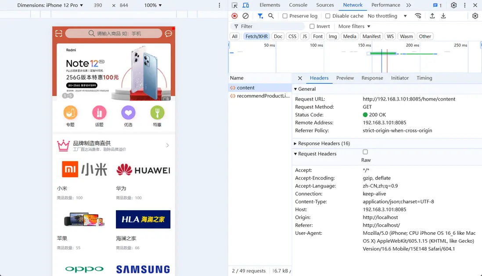The height and width of the screenshot is (276, 482).
Task: Tap the crown icon beside 品牌制造商直供
Action: (x=63, y=145)
